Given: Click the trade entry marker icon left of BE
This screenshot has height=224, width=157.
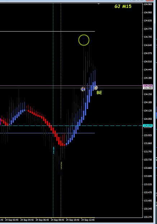Looking at the screenshot, I should (83, 89).
